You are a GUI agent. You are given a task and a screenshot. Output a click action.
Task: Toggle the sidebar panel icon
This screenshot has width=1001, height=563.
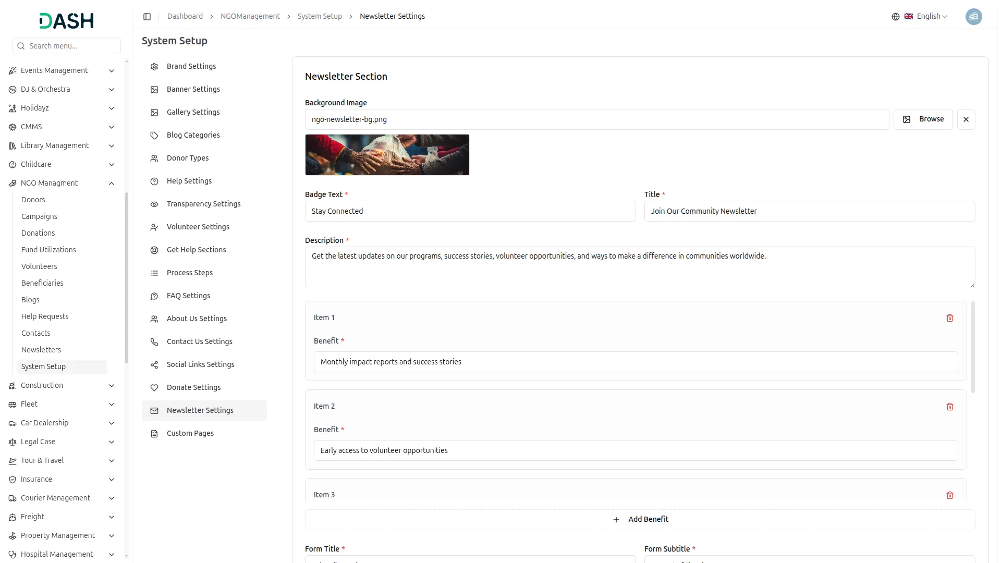147,17
